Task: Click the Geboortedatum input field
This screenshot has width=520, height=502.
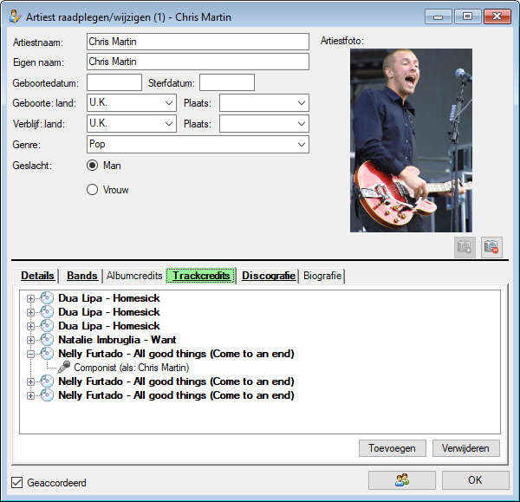Action: [114, 82]
